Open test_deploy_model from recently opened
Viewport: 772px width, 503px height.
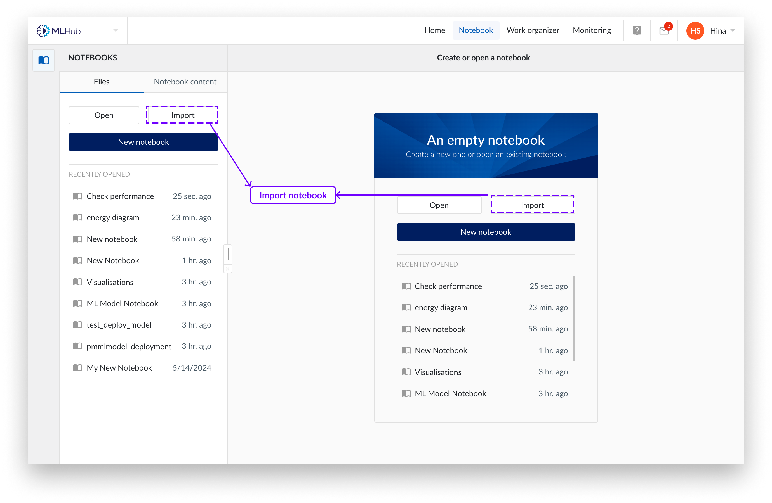click(x=119, y=325)
